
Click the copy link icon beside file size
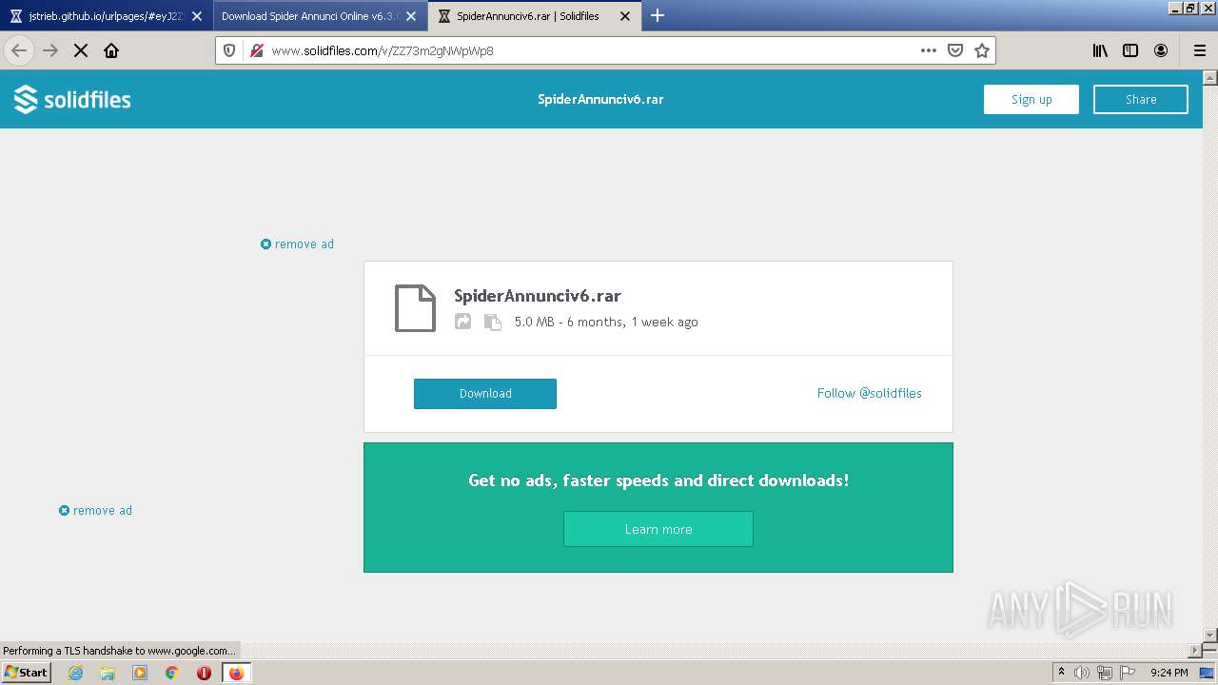[492, 322]
